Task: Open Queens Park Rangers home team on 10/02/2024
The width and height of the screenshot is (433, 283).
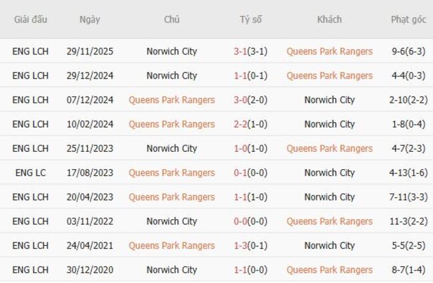Action: [171, 125]
